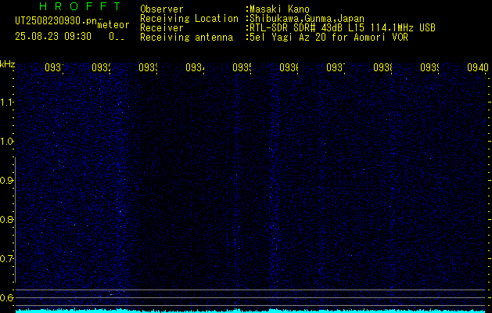Select the UT2508230930 filename text
492x313 pixels.
pos(56,21)
